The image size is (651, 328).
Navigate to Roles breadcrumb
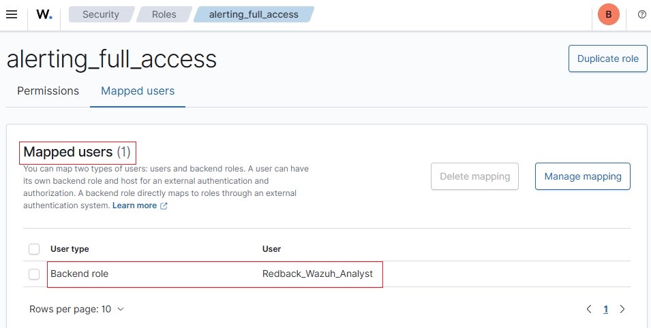coord(164,14)
